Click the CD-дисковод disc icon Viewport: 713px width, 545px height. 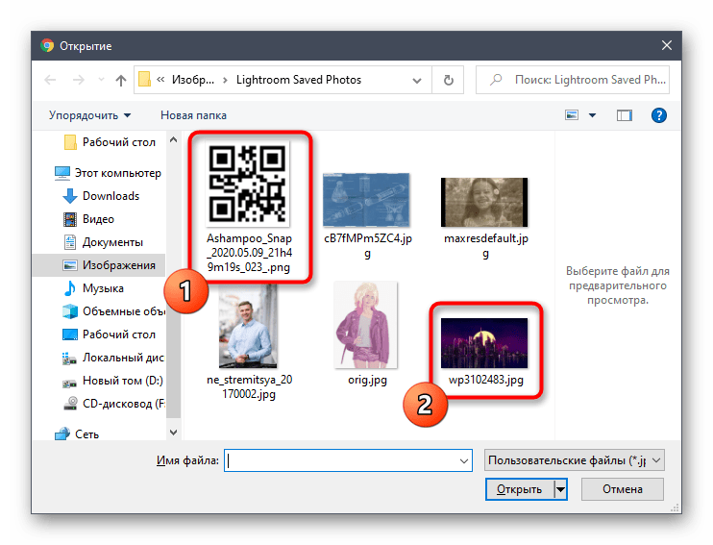click(x=70, y=404)
